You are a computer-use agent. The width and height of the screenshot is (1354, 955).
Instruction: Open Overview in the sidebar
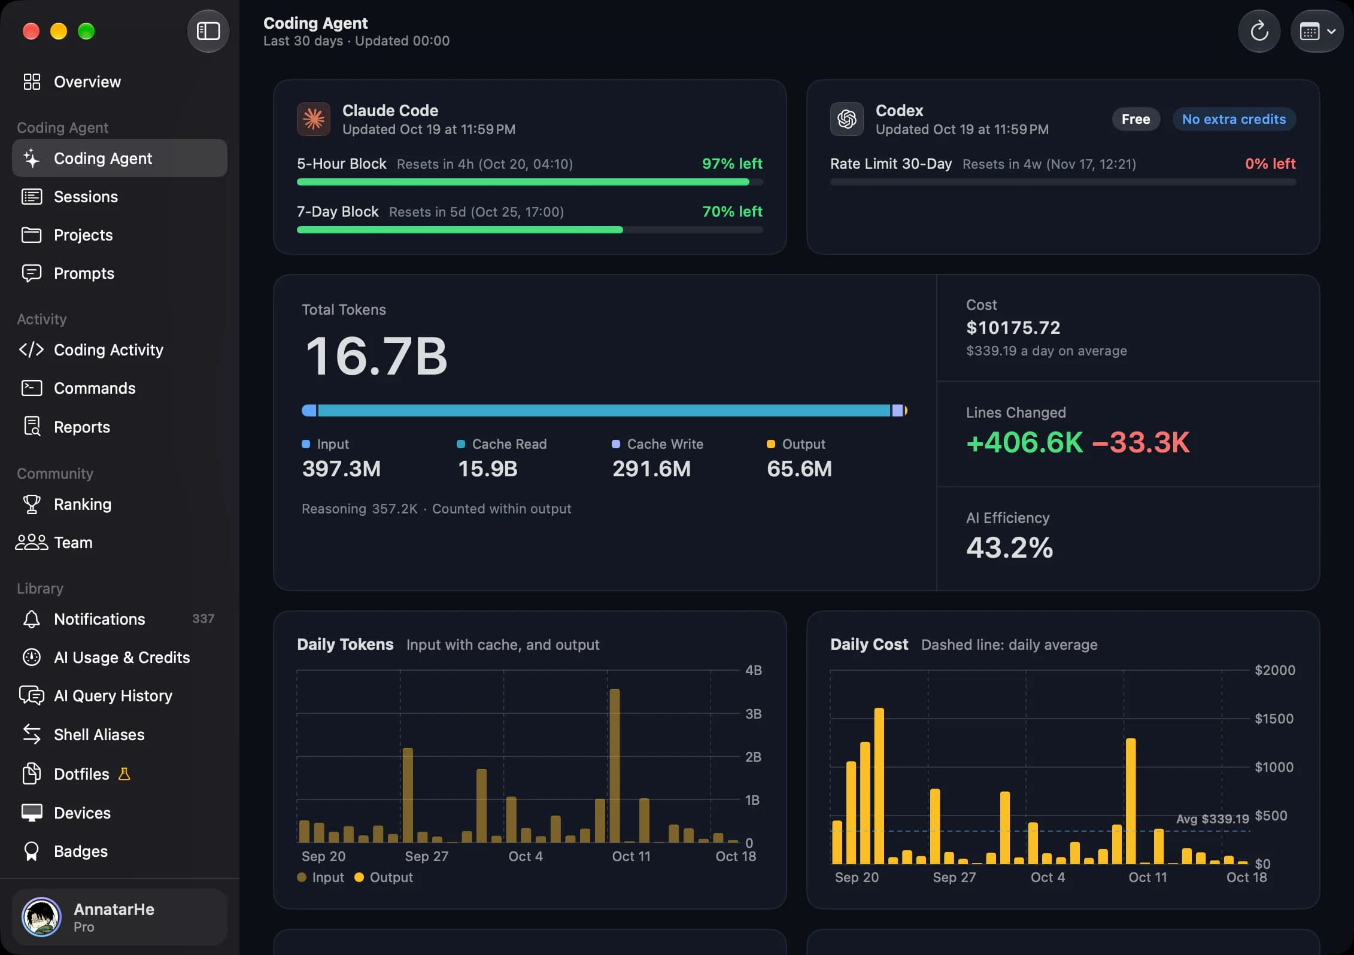click(120, 82)
